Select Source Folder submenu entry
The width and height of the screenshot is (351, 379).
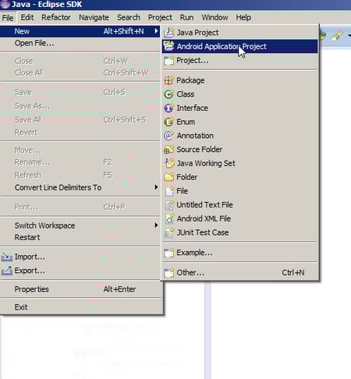point(239,150)
